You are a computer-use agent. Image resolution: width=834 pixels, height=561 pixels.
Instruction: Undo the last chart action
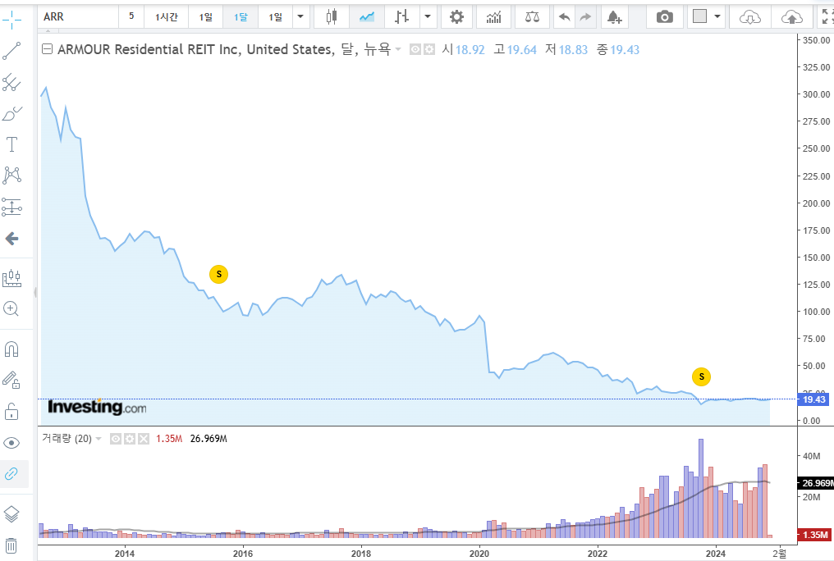(564, 17)
